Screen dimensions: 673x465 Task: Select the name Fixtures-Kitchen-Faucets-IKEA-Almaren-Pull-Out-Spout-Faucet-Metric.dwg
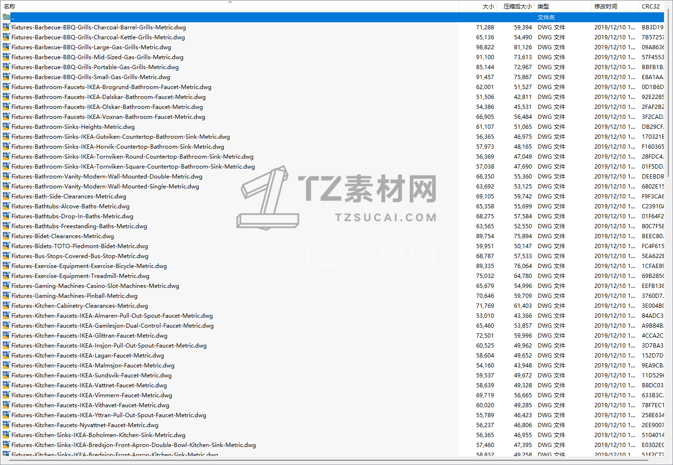[x=112, y=315]
